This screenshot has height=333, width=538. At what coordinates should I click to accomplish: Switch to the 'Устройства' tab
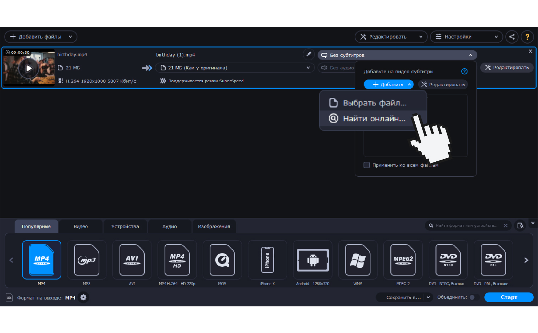pos(125,226)
